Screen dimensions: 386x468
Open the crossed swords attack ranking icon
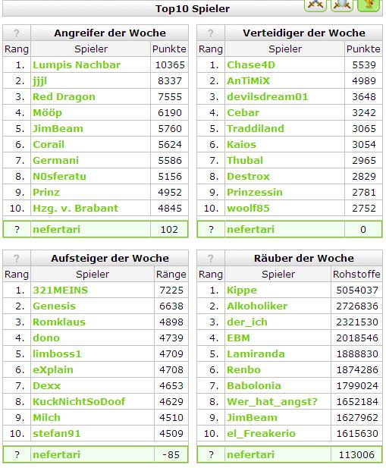[x=315, y=5]
